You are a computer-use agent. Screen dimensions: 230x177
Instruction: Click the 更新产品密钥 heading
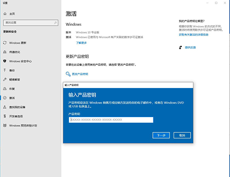(x=77, y=57)
